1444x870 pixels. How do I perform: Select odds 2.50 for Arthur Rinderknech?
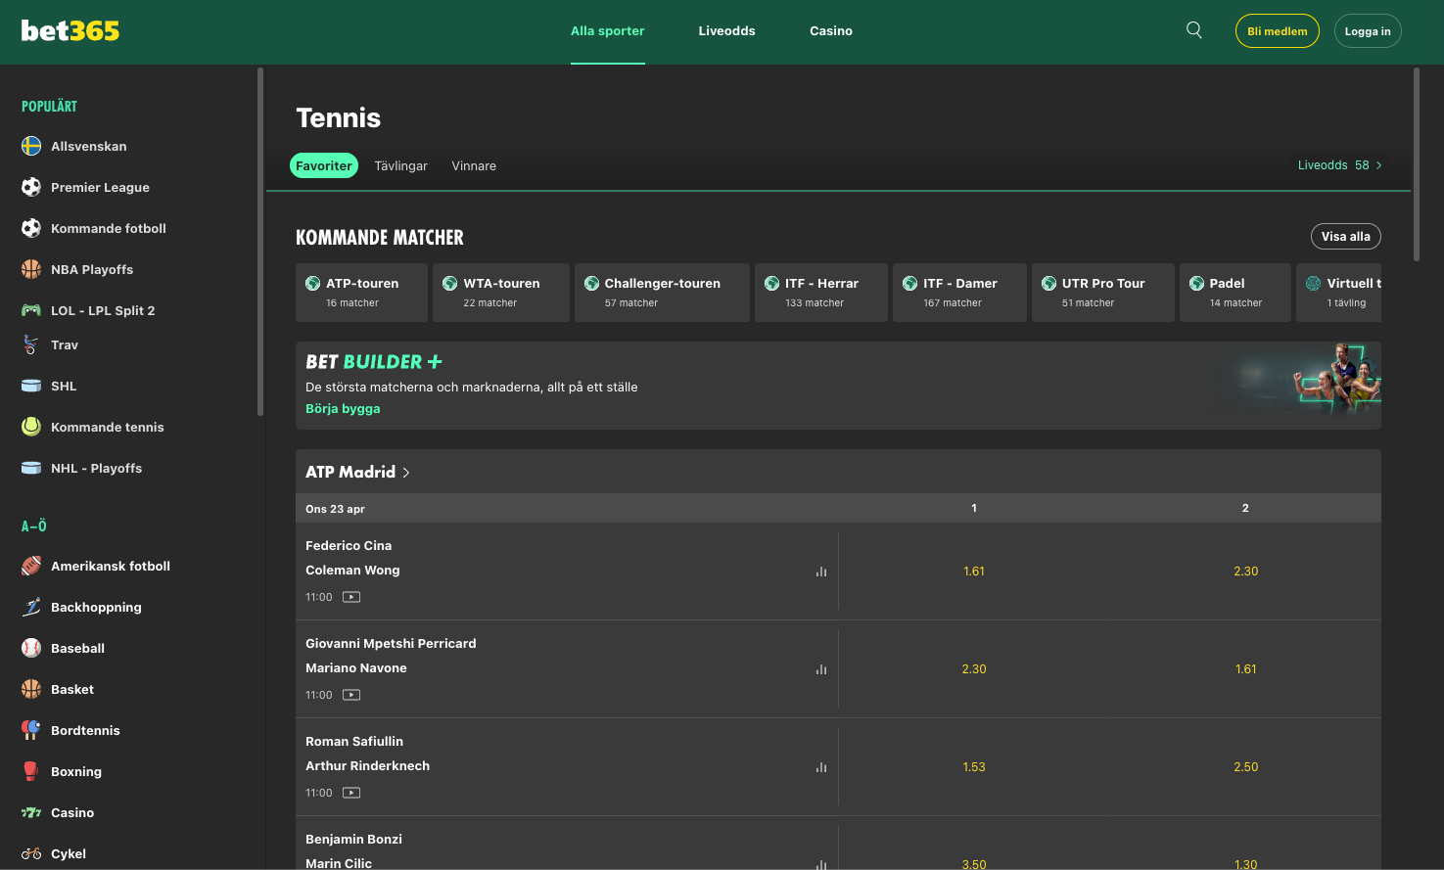pos(1246,767)
